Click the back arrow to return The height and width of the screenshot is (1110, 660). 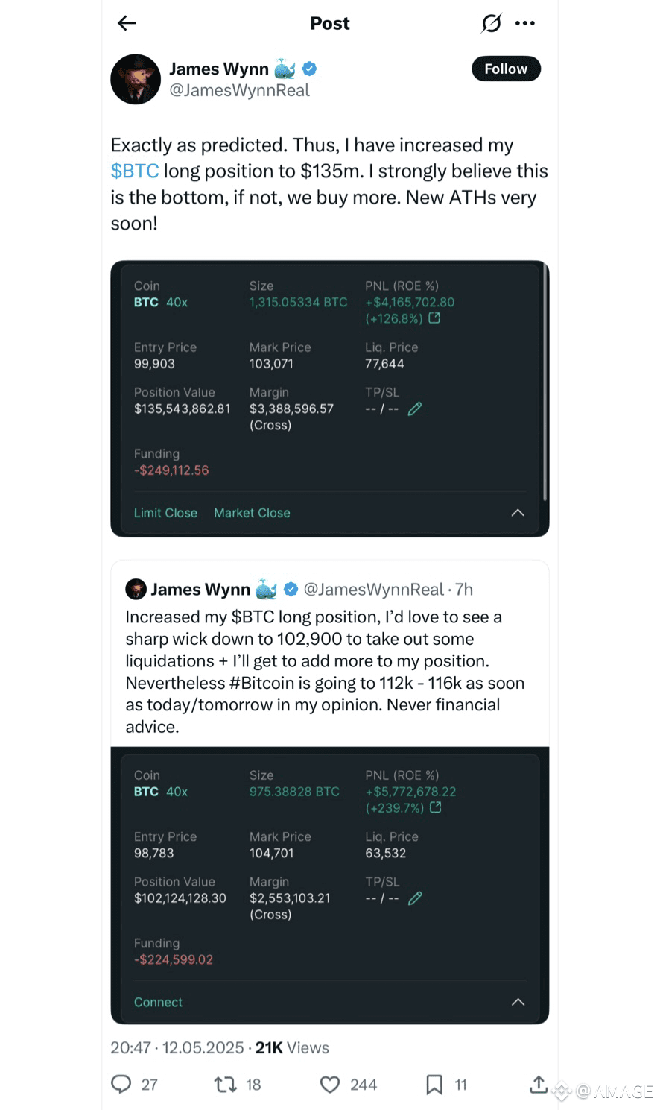tap(127, 23)
